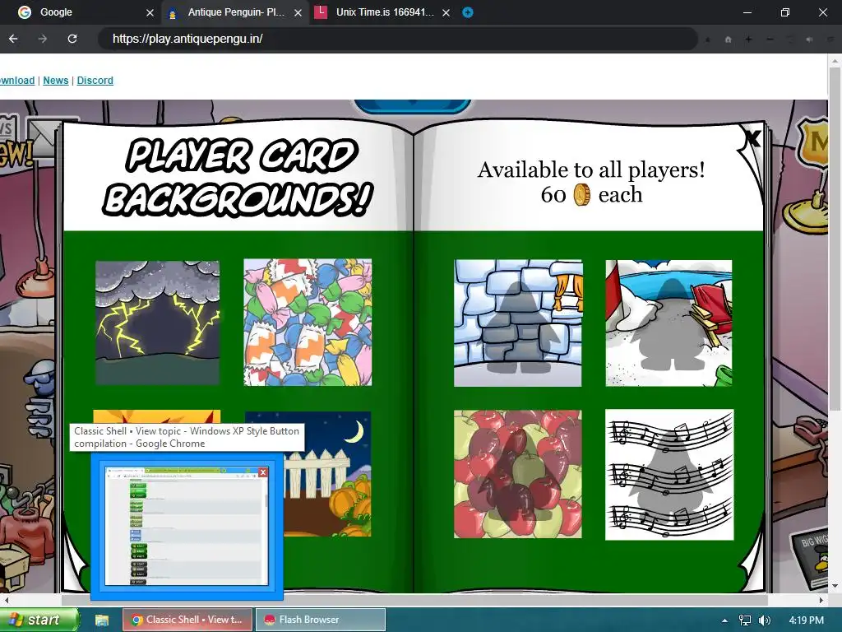Open the Start menu
842x632 pixels.
(x=39, y=620)
